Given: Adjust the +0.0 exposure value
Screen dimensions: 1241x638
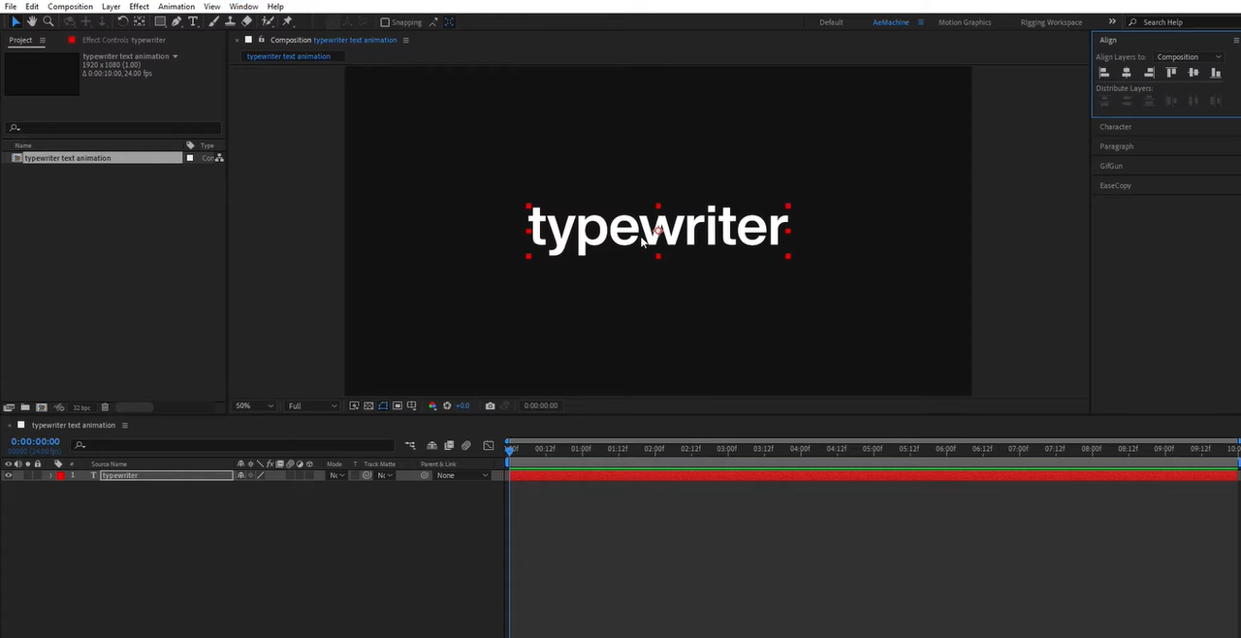Looking at the screenshot, I should [462, 406].
